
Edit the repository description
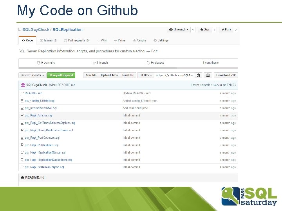tap(154, 51)
